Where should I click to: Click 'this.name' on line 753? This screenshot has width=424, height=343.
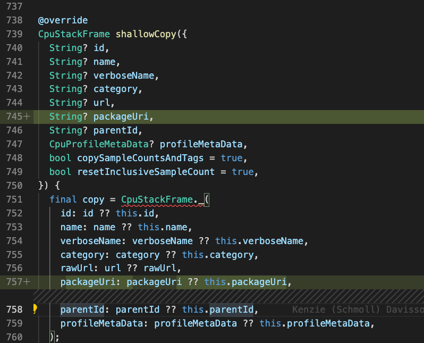163,227
